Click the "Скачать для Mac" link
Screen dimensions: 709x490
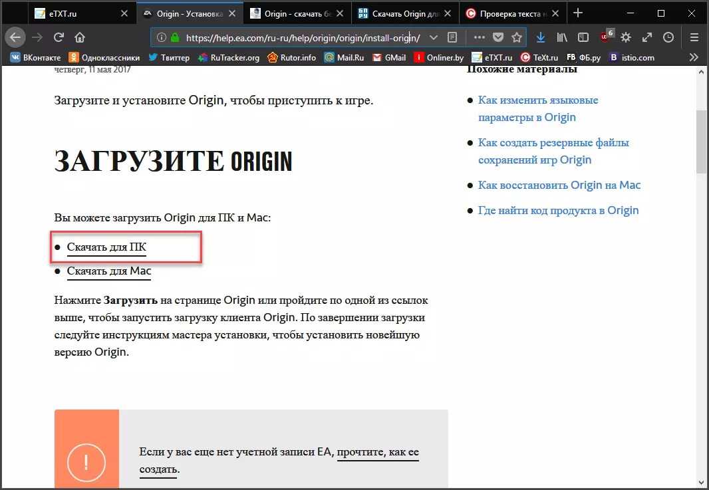pyautogui.click(x=109, y=271)
